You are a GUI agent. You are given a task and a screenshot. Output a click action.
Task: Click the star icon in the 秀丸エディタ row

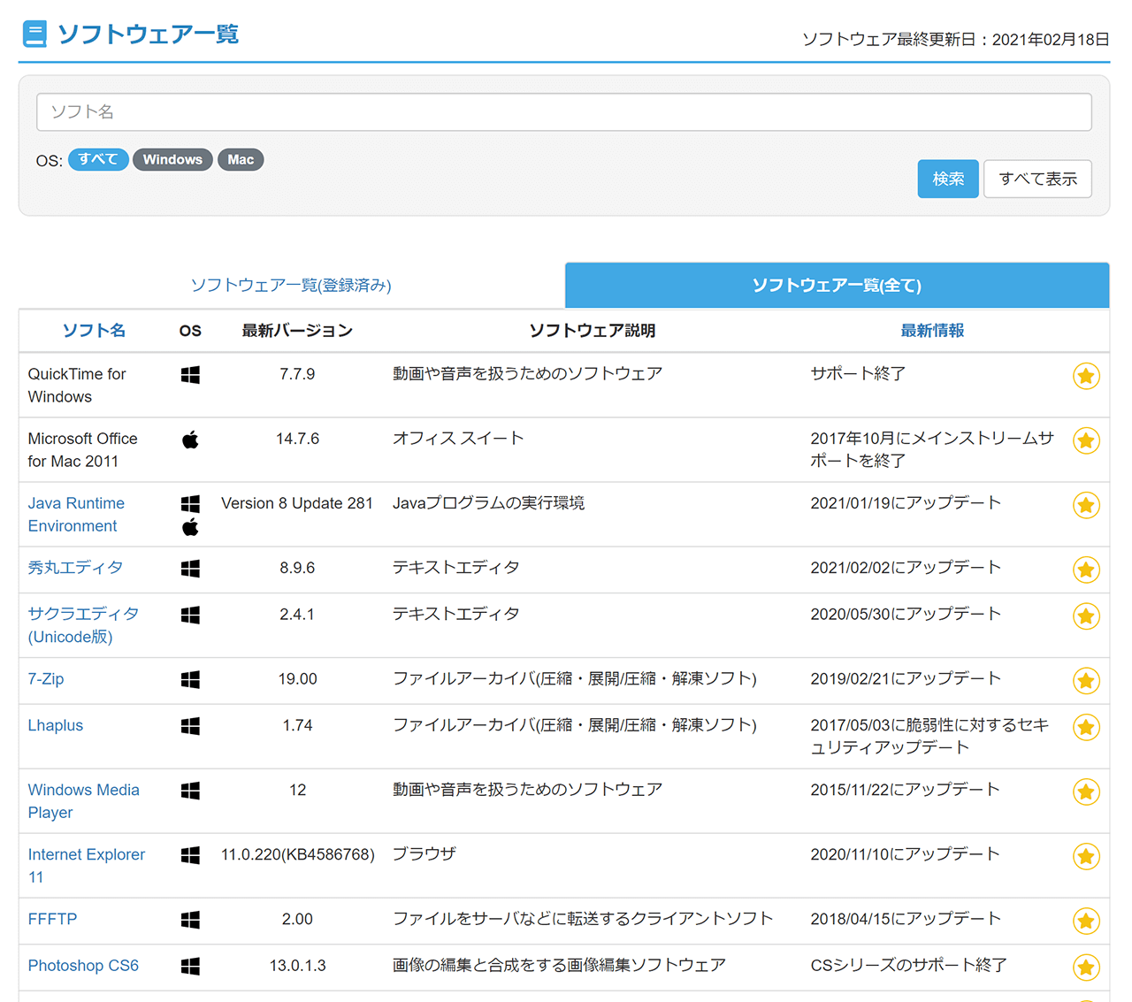coord(1086,570)
